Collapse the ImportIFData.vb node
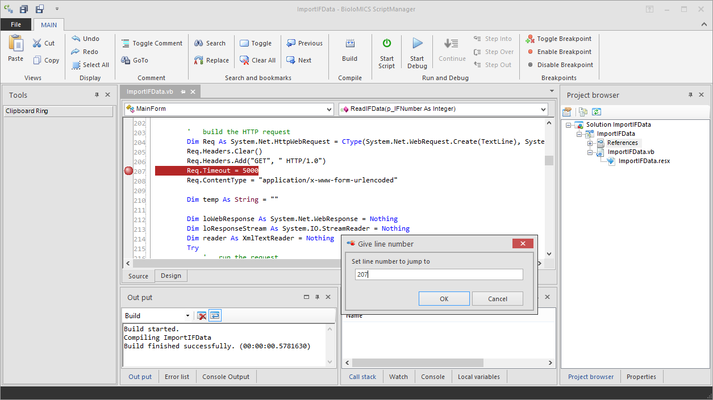Viewport: 713px width, 400px height. tap(590, 152)
